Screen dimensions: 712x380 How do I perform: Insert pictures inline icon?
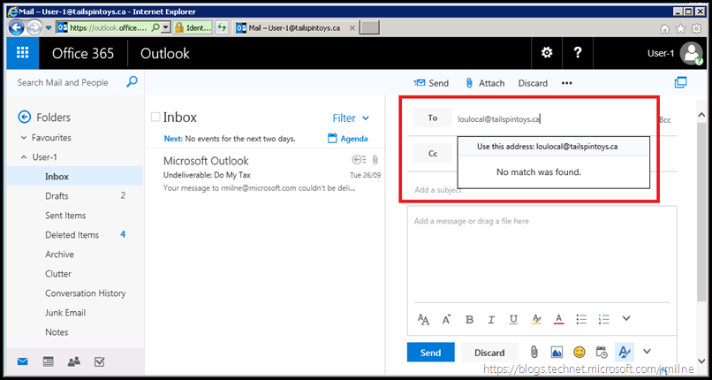click(x=557, y=352)
